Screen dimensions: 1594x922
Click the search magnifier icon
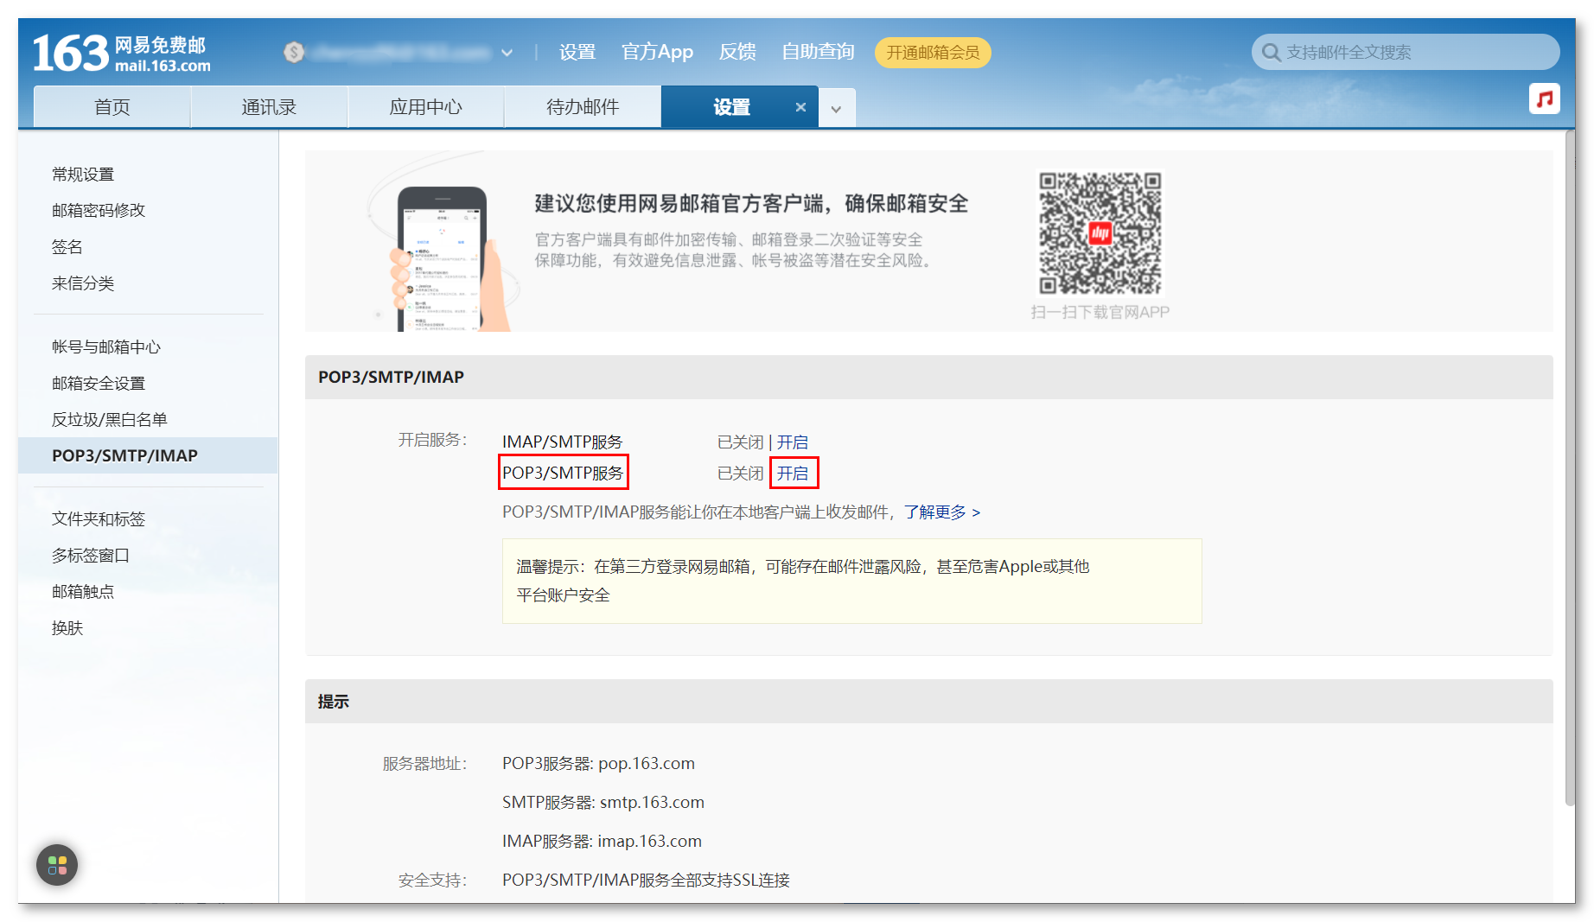click(1271, 53)
